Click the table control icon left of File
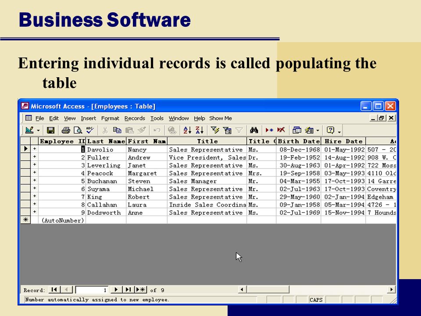 click(29, 118)
